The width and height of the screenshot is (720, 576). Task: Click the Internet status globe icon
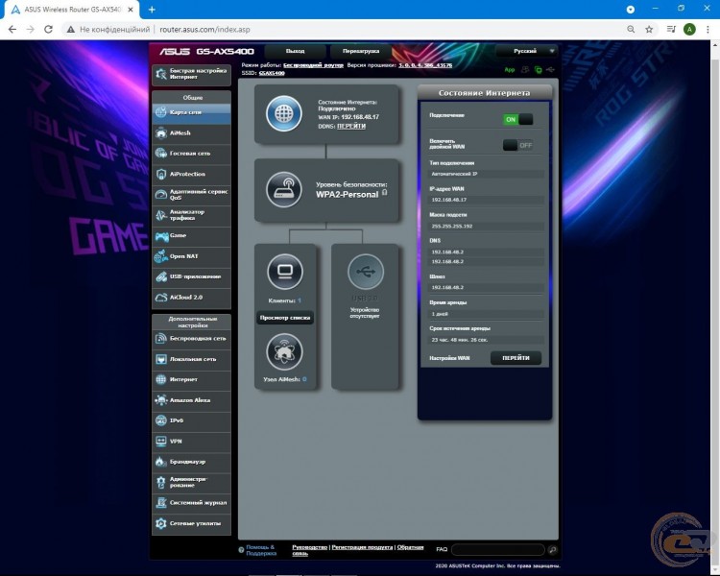click(x=284, y=113)
